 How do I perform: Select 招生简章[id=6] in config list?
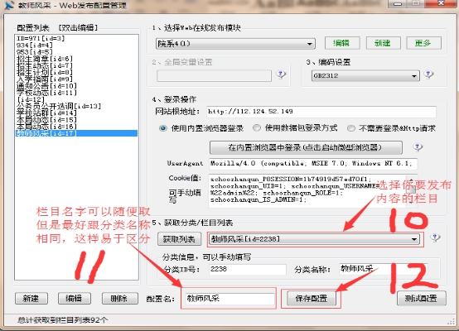45,59
